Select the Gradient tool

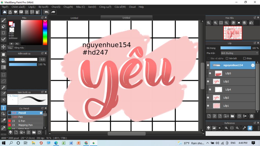click(4, 67)
